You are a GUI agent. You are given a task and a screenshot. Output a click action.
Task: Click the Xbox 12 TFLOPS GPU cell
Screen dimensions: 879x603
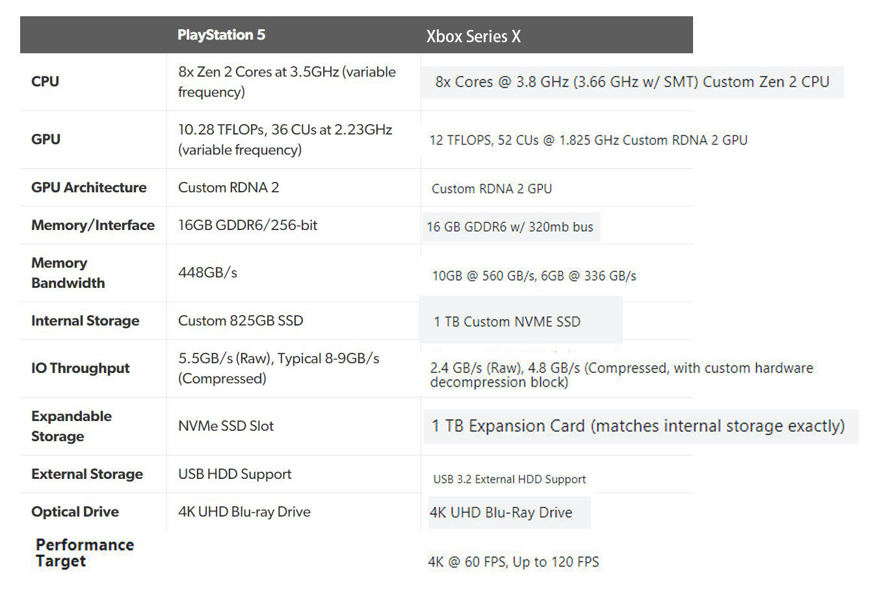[x=588, y=140]
